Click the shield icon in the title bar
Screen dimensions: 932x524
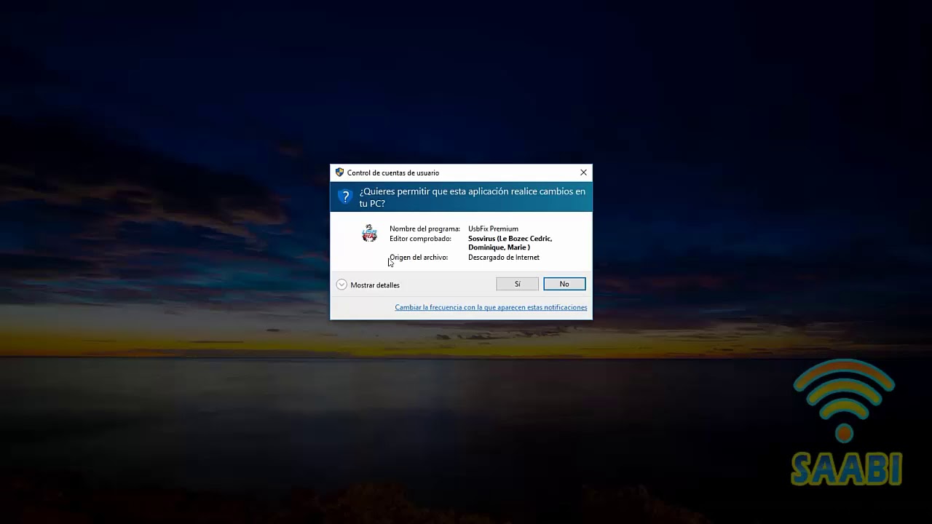point(339,172)
